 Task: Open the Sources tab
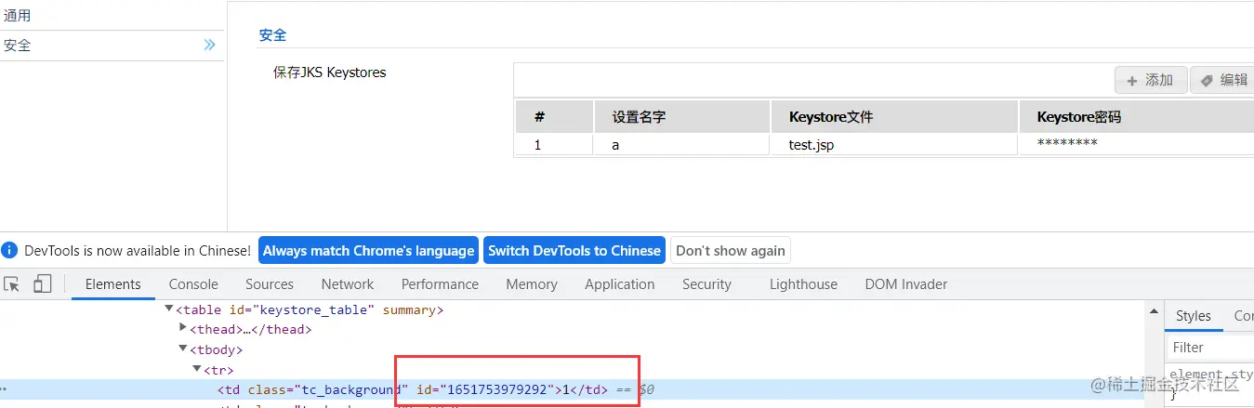[x=270, y=284]
